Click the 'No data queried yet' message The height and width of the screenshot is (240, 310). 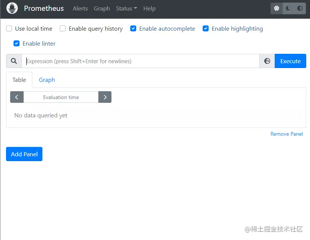tap(41, 116)
